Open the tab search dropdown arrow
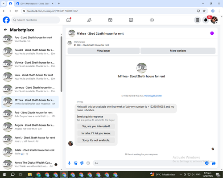Viewport: 223px width, 178px height. click(x=4, y=4)
